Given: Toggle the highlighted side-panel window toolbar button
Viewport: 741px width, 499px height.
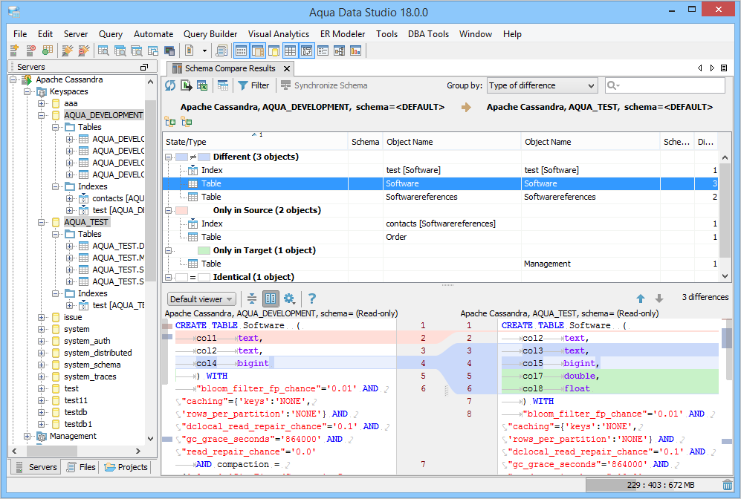Looking at the screenshot, I should pos(258,50).
